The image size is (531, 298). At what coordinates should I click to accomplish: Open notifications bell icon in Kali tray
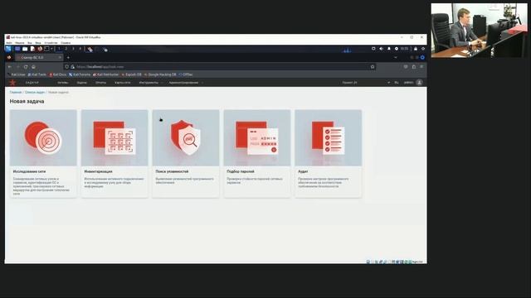point(389,49)
